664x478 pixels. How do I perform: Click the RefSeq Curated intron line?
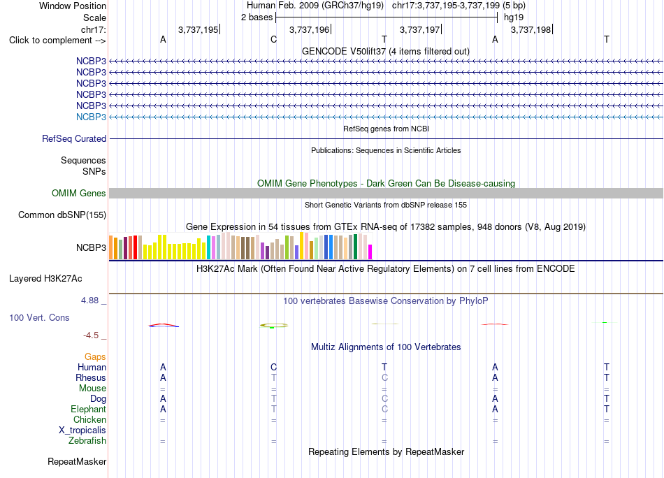386,138
